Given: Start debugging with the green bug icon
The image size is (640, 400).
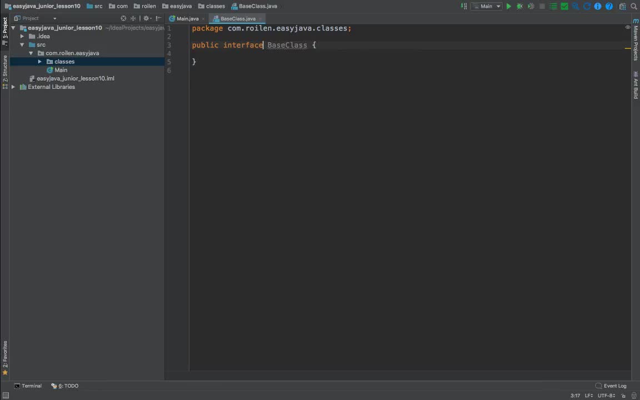Looking at the screenshot, I should pos(519,7).
